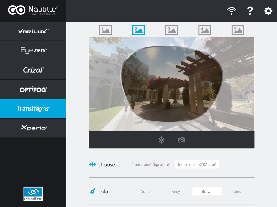Viewport: 277px width, 207px height.
Task: Open the Varilux section in sidebar
Action: [33, 31]
